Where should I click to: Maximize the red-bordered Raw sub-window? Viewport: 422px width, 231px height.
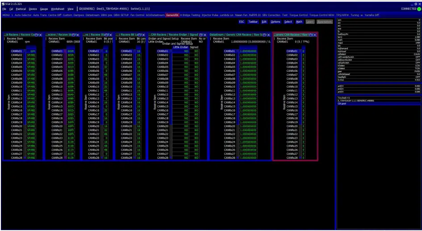click(x=310, y=35)
